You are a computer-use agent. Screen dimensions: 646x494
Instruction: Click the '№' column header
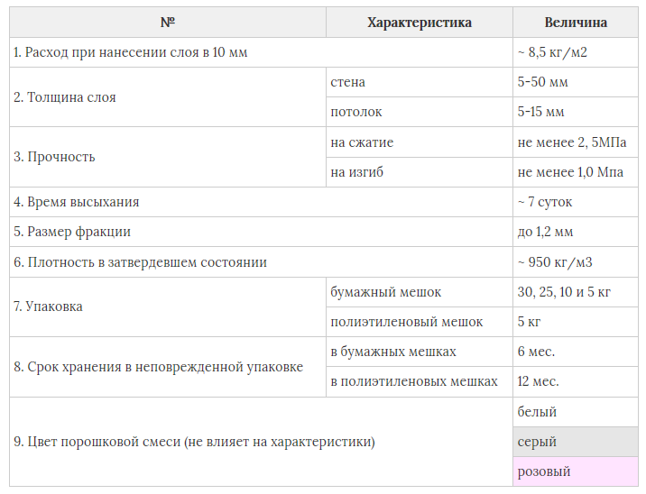(x=168, y=23)
